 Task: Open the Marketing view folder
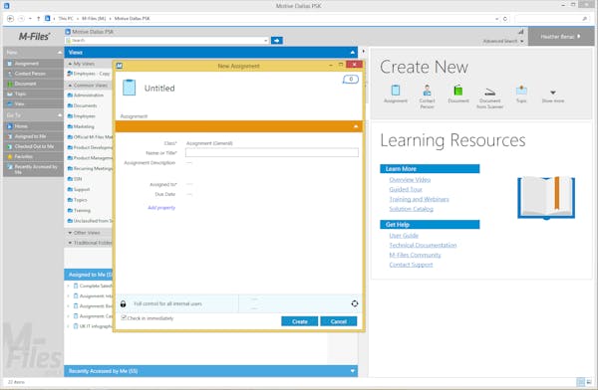point(81,126)
